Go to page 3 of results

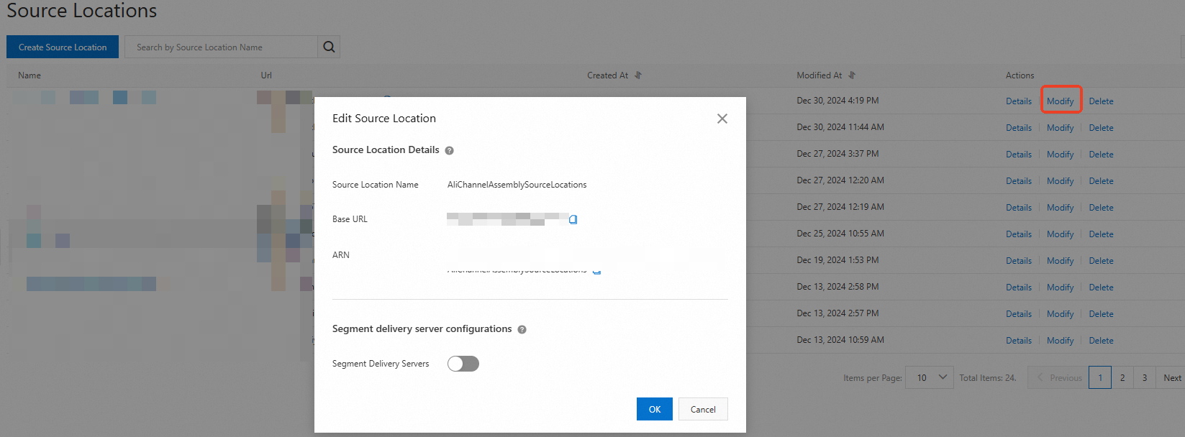click(x=1145, y=377)
